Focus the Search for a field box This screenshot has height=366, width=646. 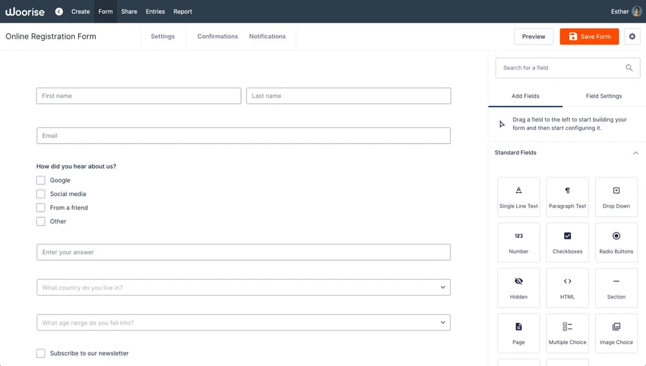(568, 68)
